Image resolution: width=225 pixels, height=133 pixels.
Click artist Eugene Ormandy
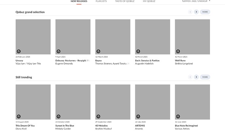coord(64,63)
